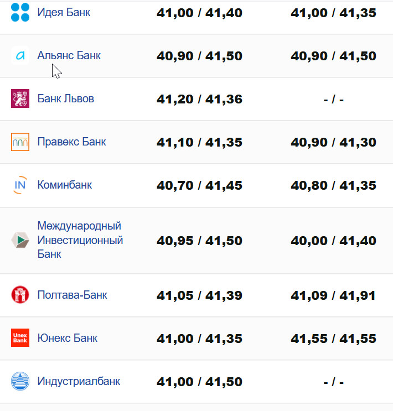Image resolution: width=393 pixels, height=411 pixels.
Task: Click the Коминбанк IN logo
Action: (20, 185)
